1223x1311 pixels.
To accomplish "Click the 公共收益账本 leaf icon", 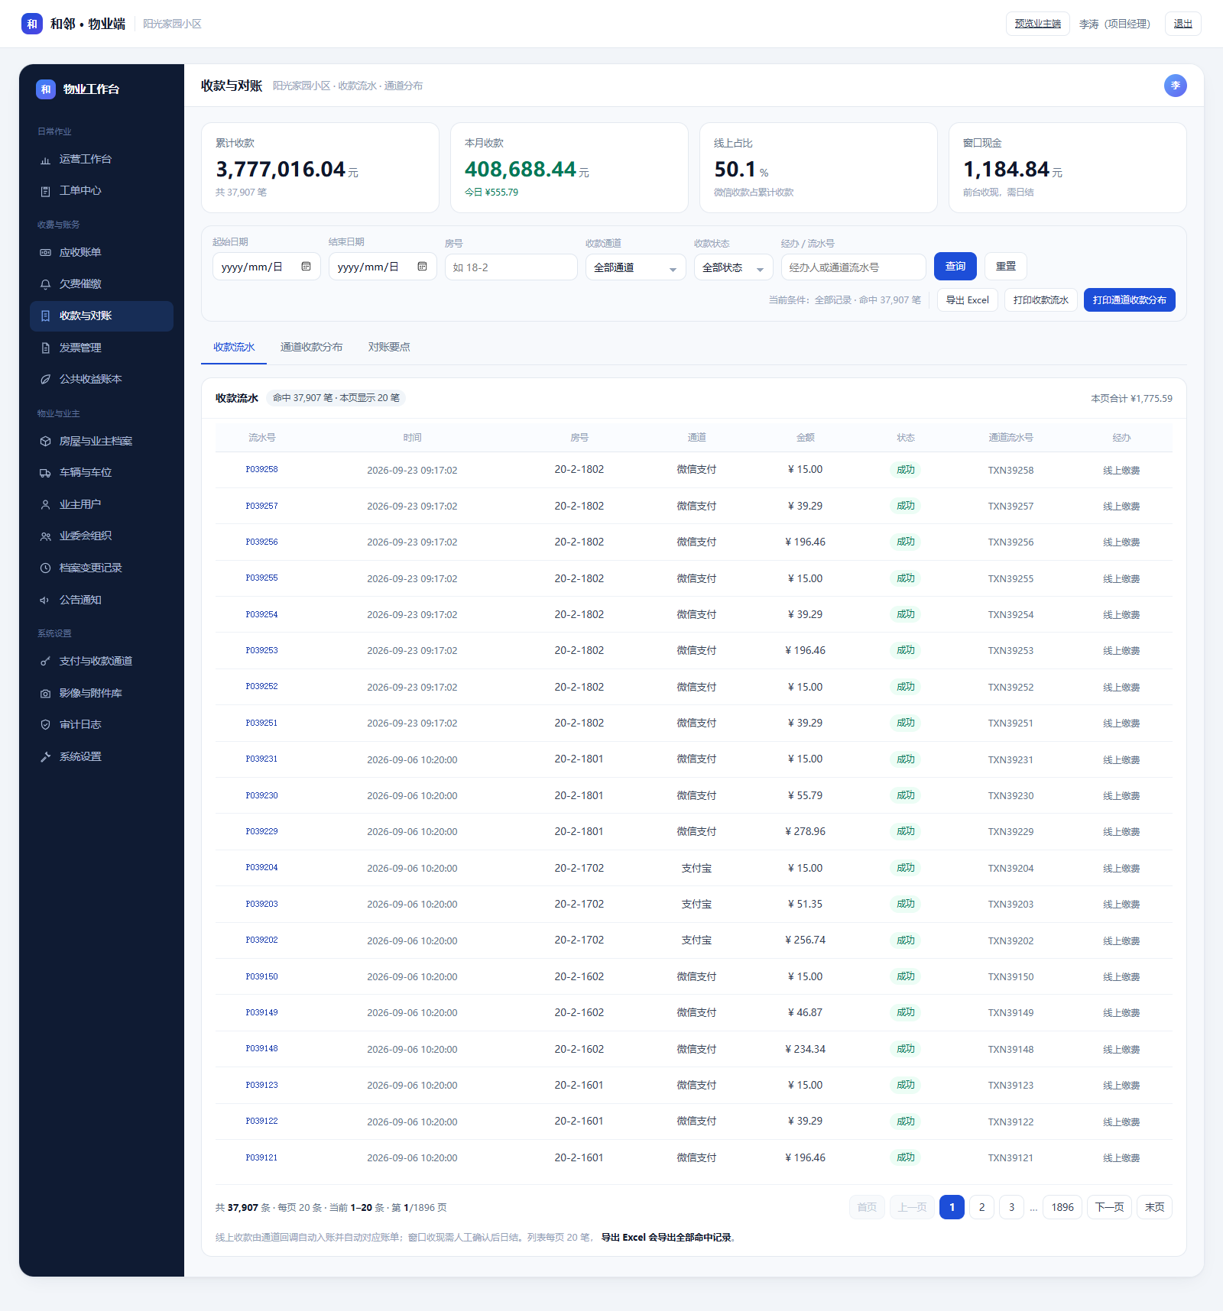I will point(45,380).
